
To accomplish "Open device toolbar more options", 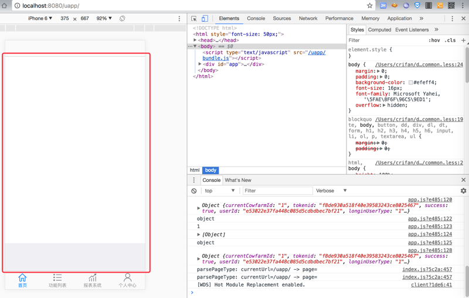I will 179,19.
